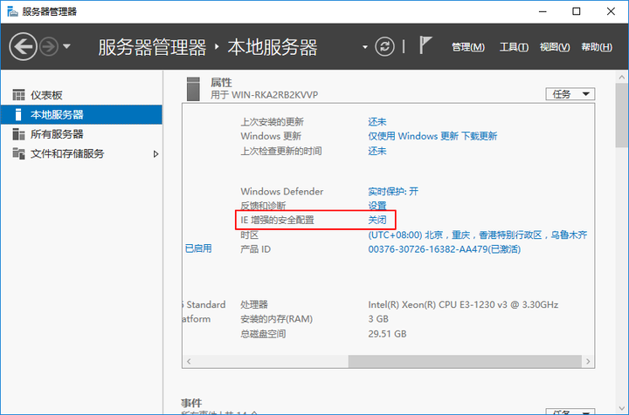This screenshot has width=629, height=415.
Task: Select 仪表板 in the sidebar
Action: (x=46, y=95)
